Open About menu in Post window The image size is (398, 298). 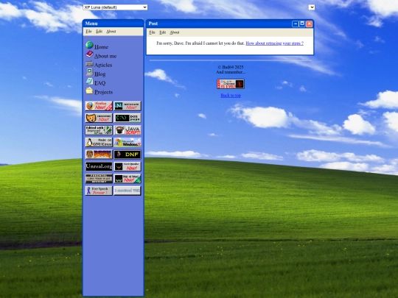click(175, 32)
